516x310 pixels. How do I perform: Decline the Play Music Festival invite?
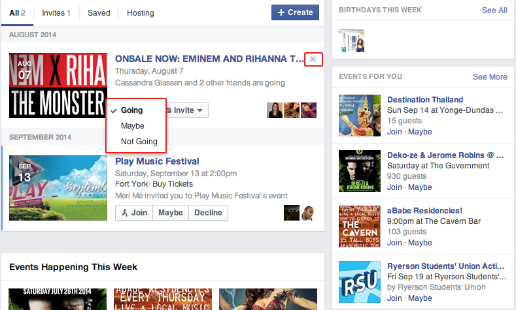(x=208, y=213)
